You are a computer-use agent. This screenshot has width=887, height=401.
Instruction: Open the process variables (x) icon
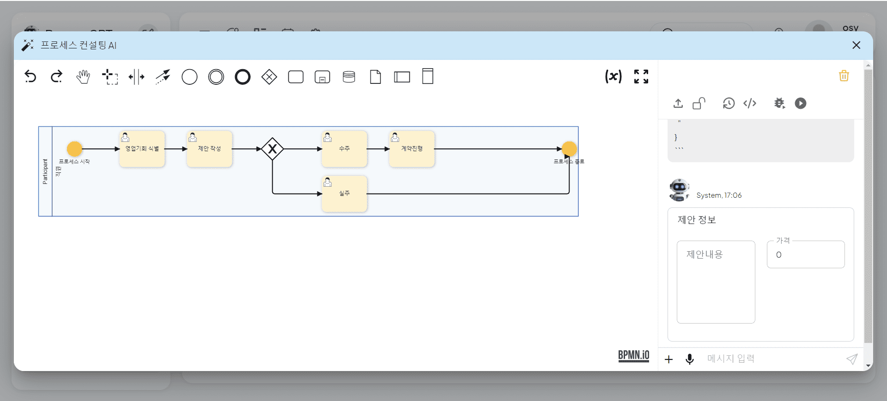coord(614,76)
